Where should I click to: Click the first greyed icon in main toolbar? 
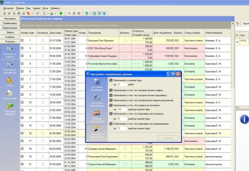[5, 14]
